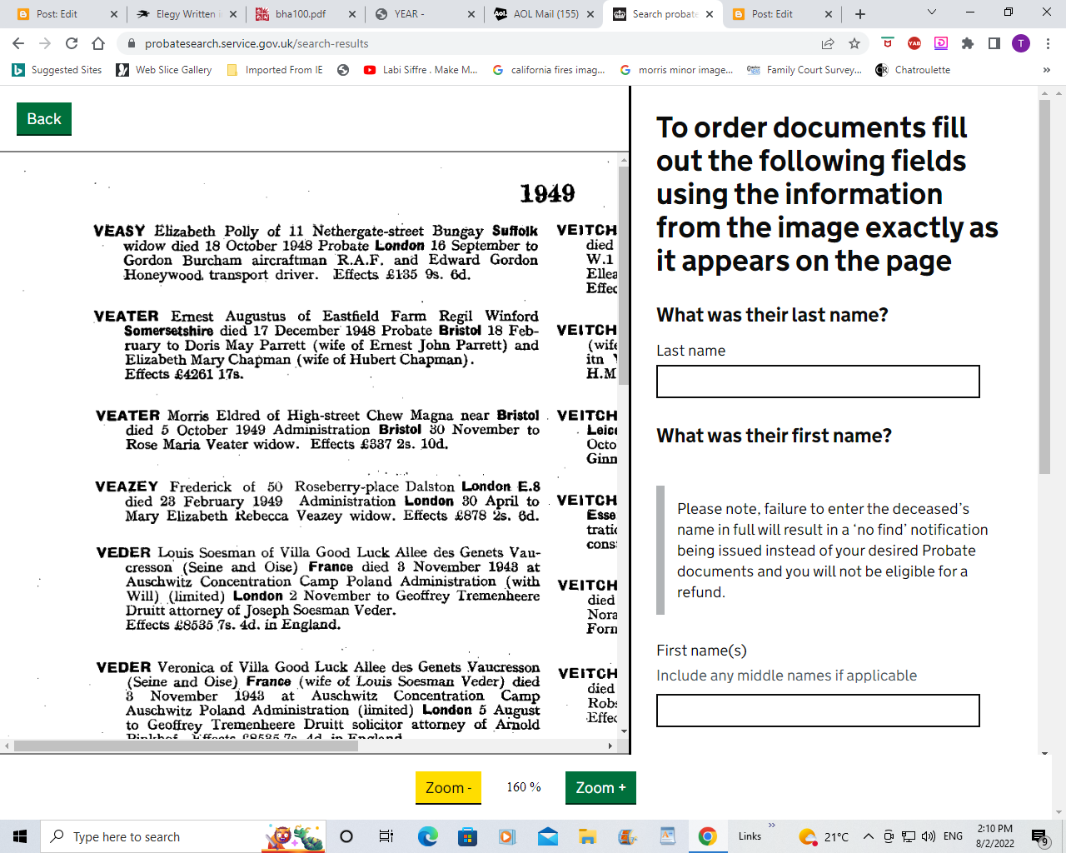Open a new browser tab

click(860, 14)
